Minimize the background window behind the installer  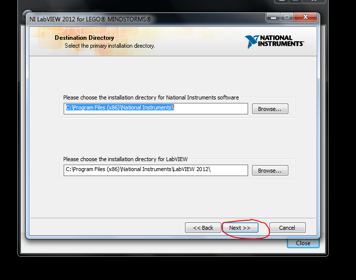pyautogui.click(x=282, y=1)
